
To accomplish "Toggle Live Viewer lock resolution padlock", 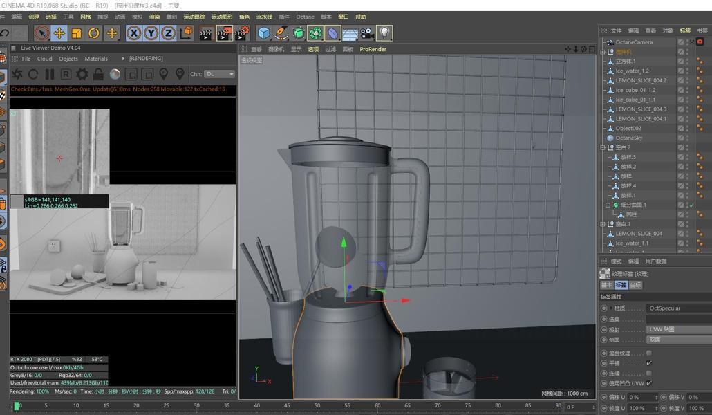I will (98, 73).
